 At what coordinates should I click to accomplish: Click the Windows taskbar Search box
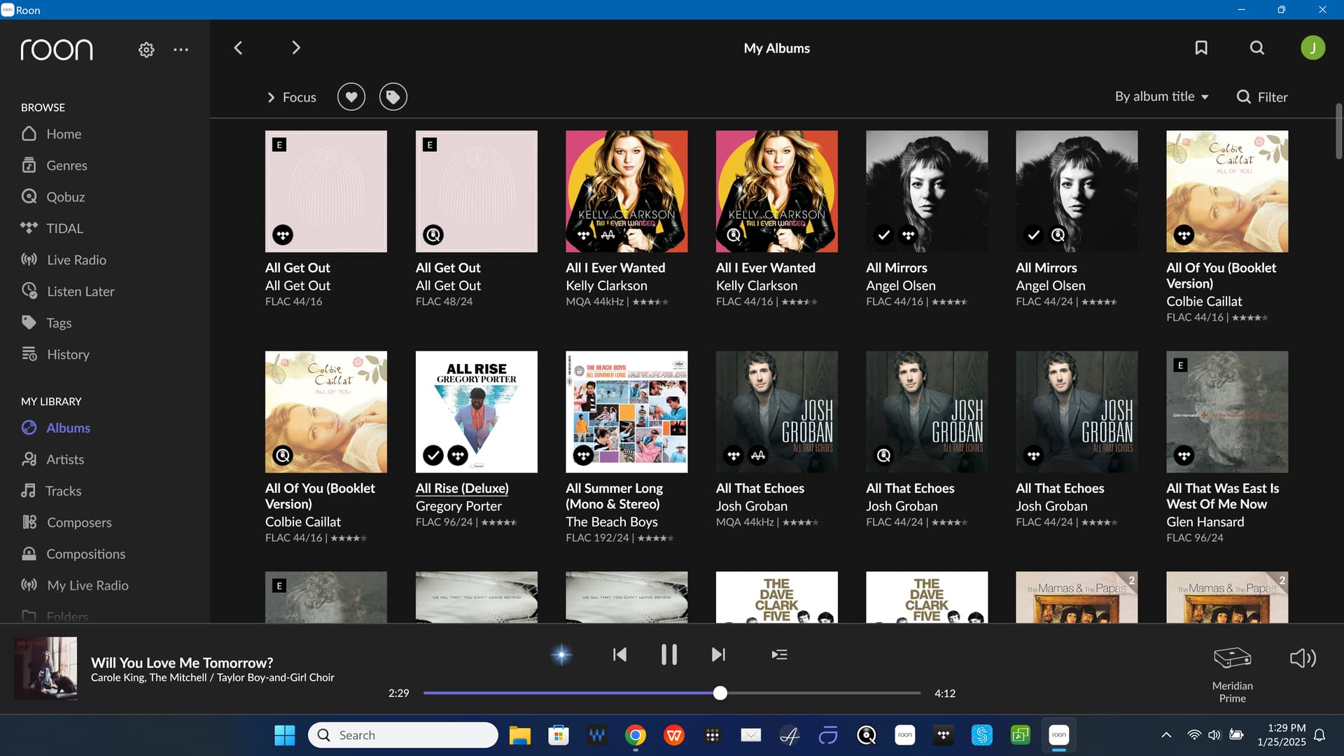click(403, 735)
